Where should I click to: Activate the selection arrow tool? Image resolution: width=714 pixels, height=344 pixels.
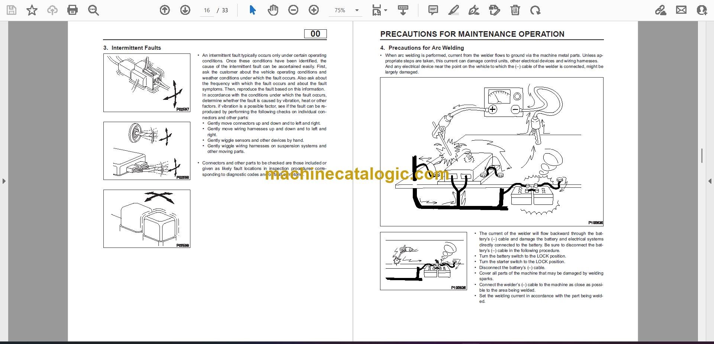tap(253, 10)
